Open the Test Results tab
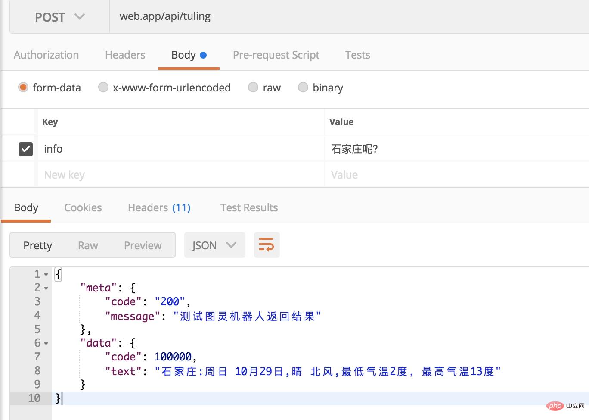 pyautogui.click(x=249, y=207)
